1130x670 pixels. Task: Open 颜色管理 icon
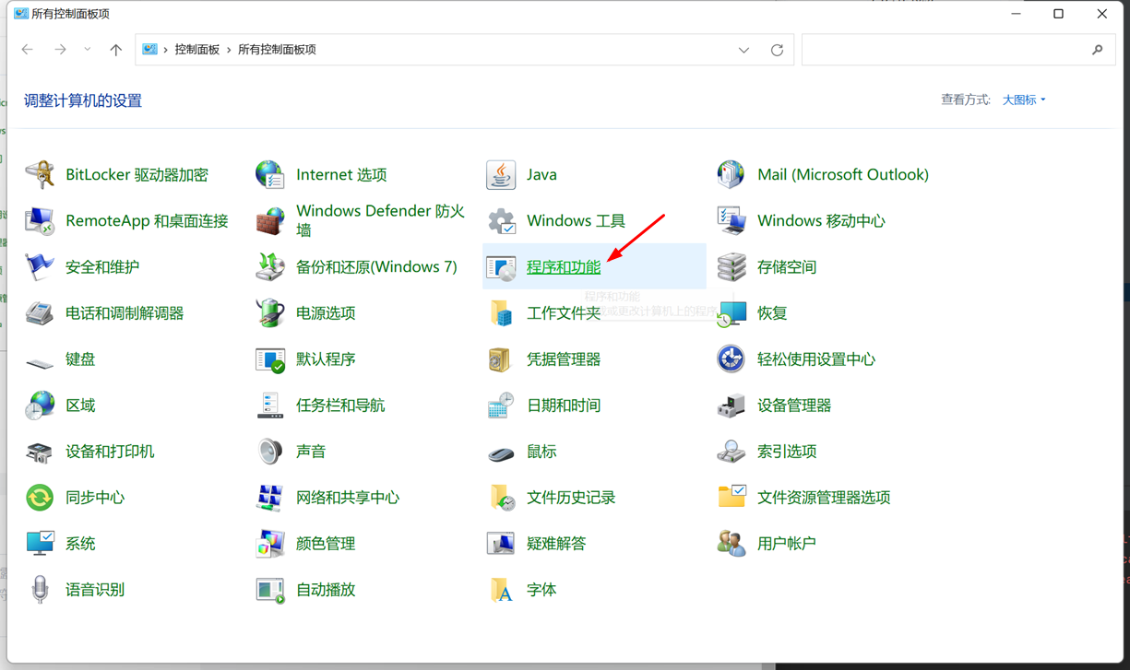tap(270, 544)
